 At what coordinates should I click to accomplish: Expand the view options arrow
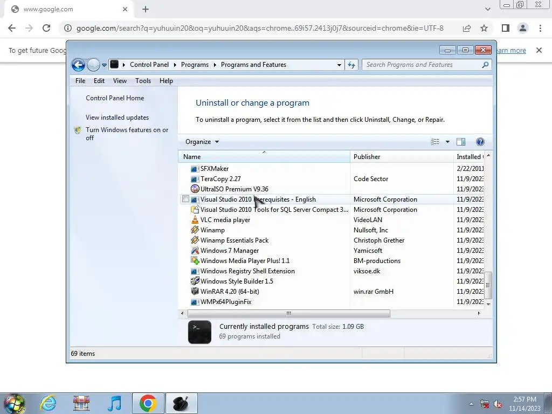click(x=447, y=142)
